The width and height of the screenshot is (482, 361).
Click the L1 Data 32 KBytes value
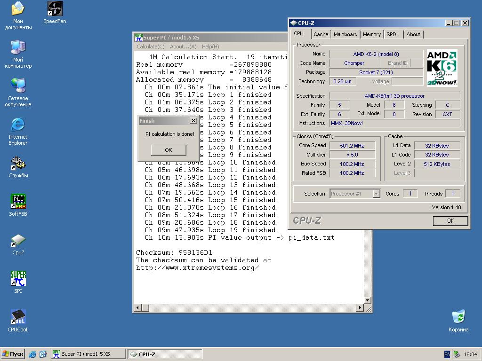click(x=437, y=146)
